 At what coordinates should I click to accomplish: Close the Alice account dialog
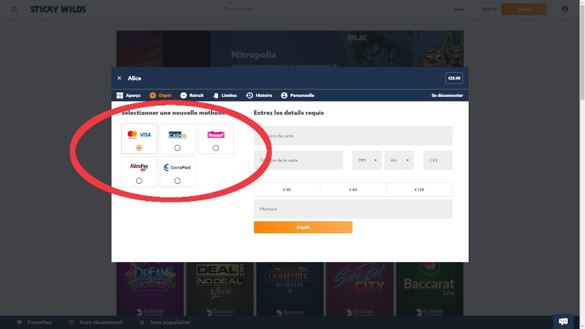(x=119, y=78)
